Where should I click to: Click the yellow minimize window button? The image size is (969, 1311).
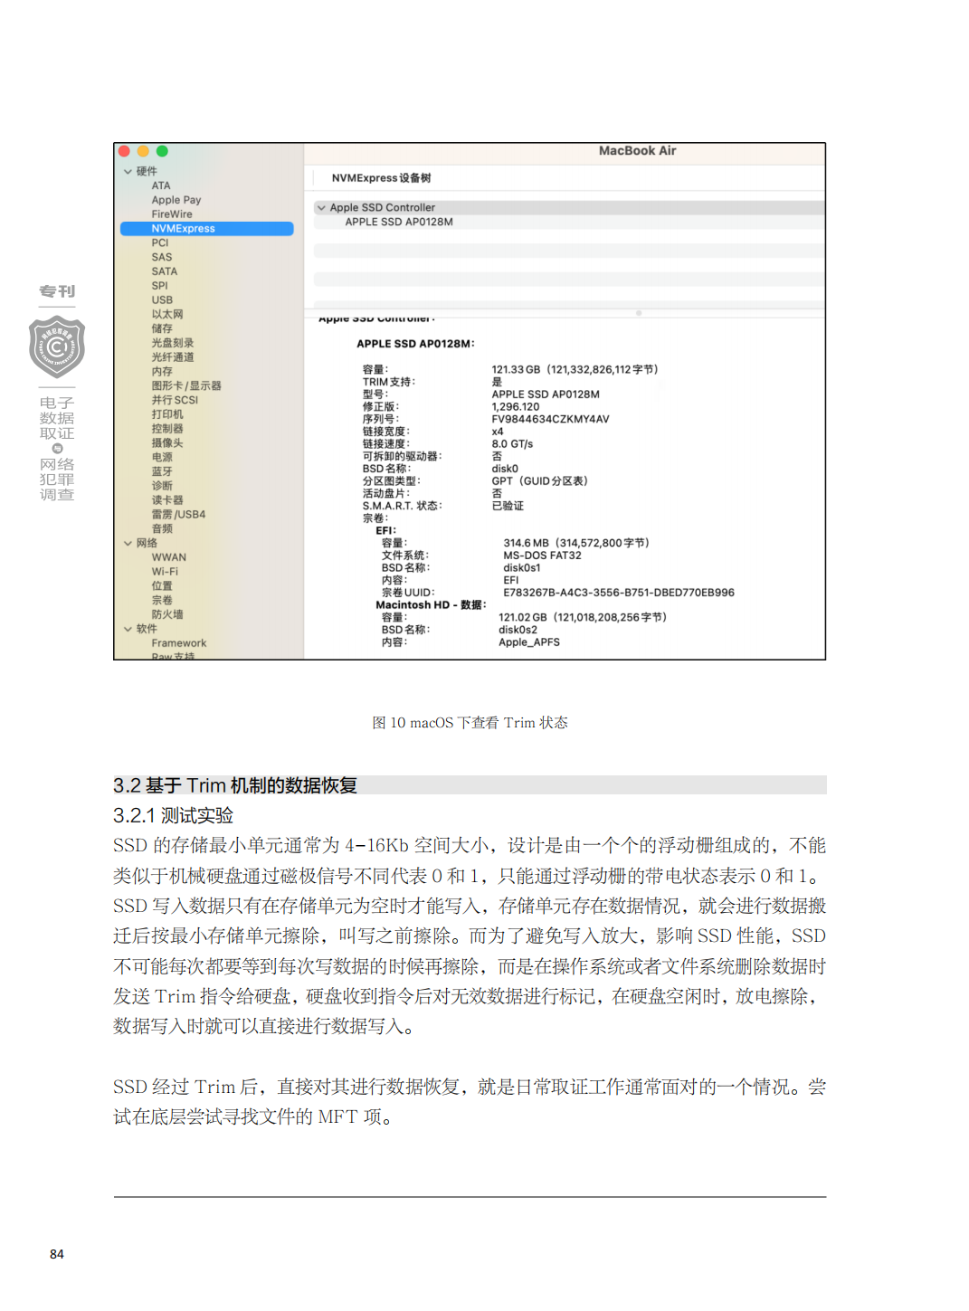143,152
